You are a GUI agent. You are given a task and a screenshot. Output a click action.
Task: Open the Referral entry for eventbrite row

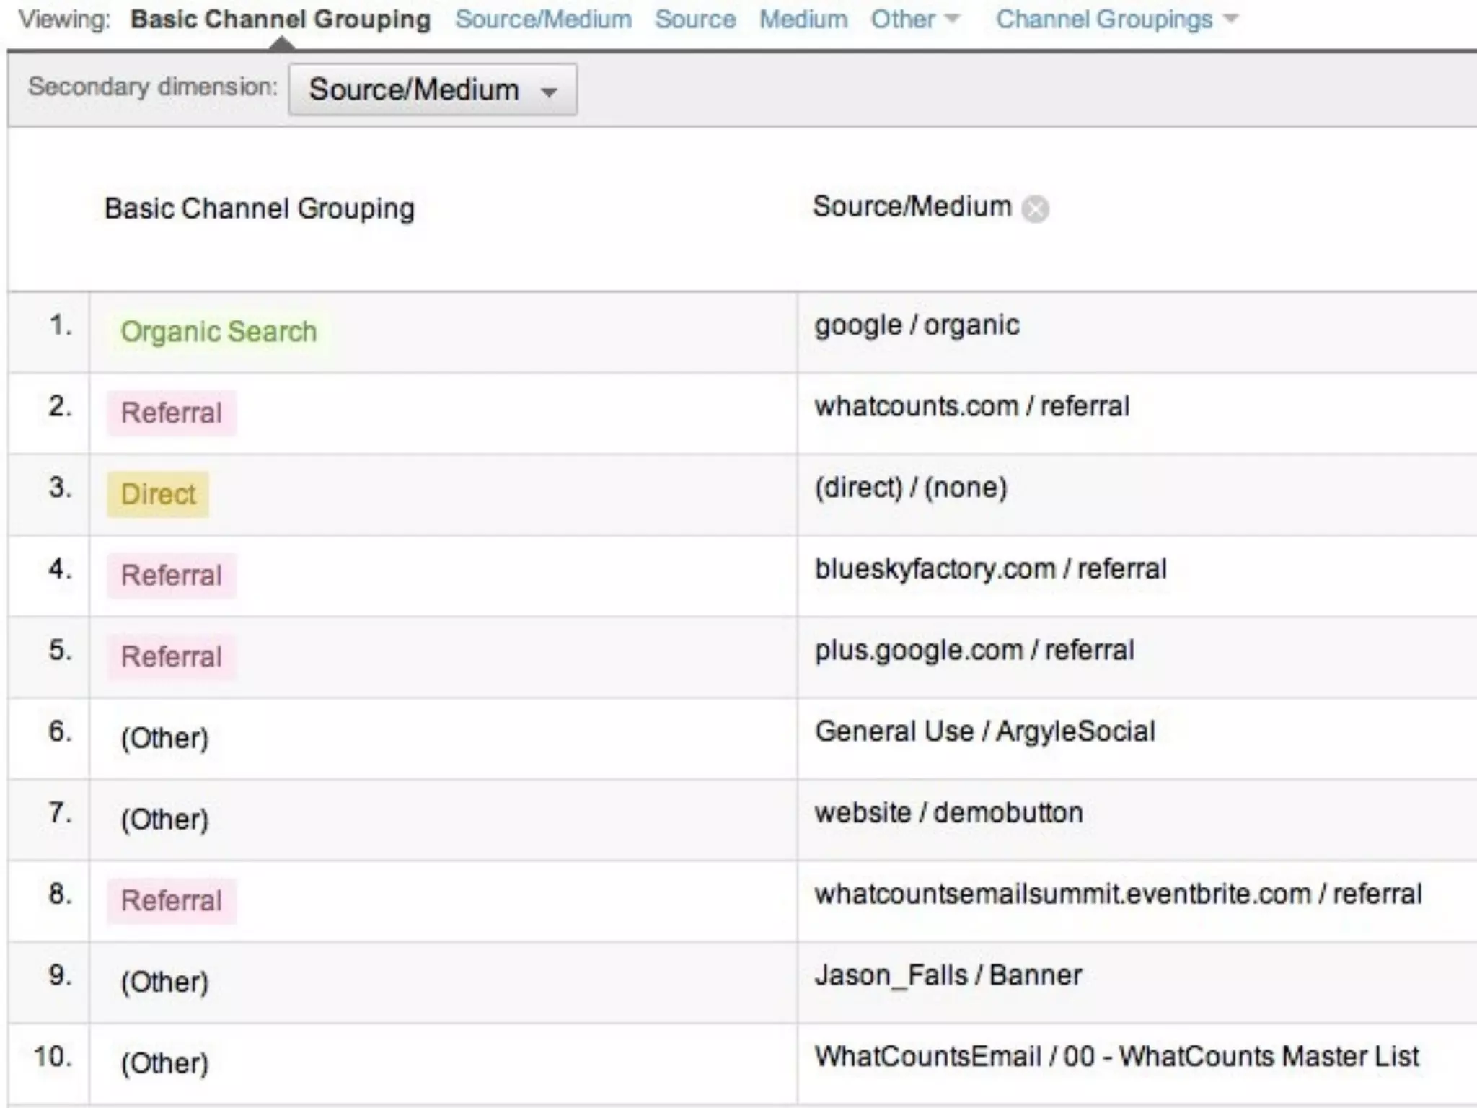(172, 901)
